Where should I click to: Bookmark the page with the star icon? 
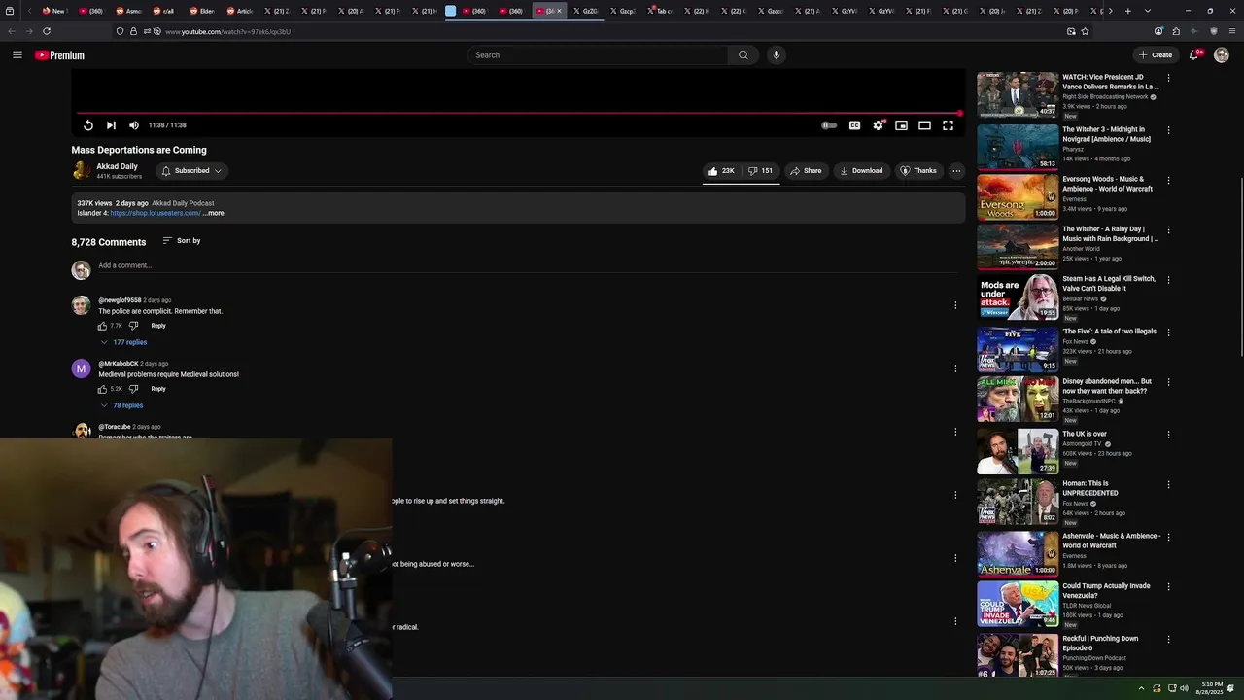[1085, 31]
